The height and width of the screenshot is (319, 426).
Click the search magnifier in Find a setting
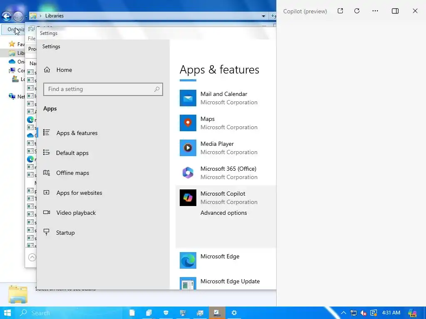(x=157, y=89)
